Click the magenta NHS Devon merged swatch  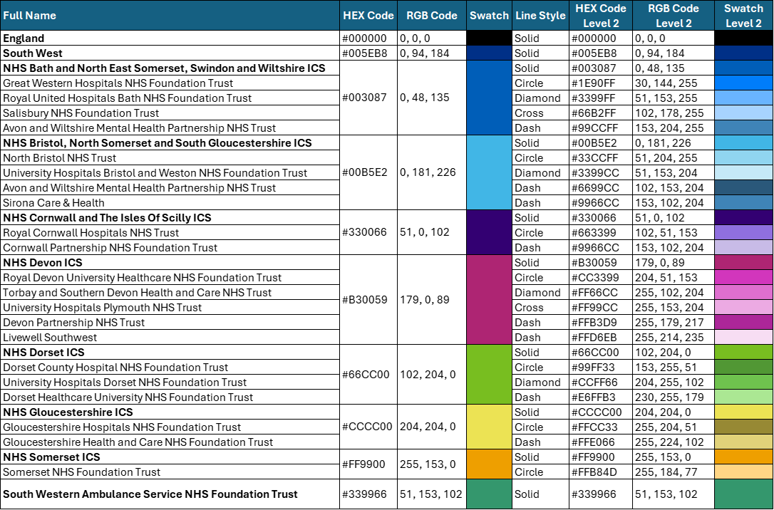(489, 300)
